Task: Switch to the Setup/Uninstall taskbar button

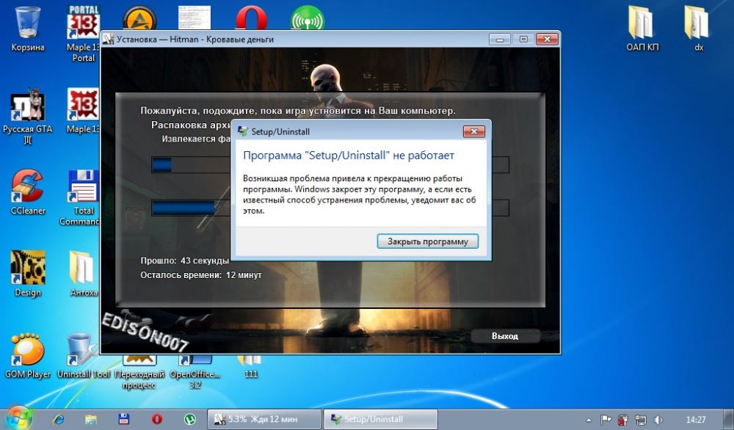Action: pos(380,419)
